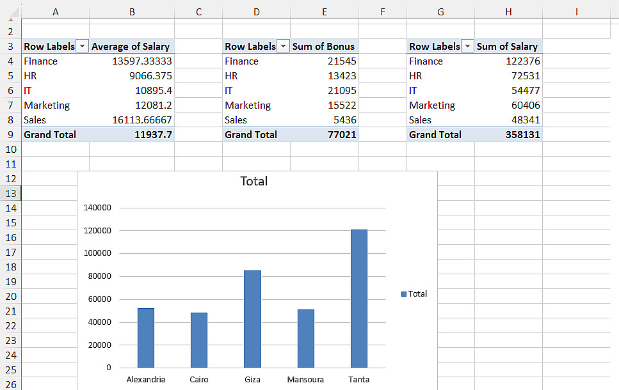Select Marketing salary sum 60406
Screen dimensions: 619x390
tap(508, 105)
